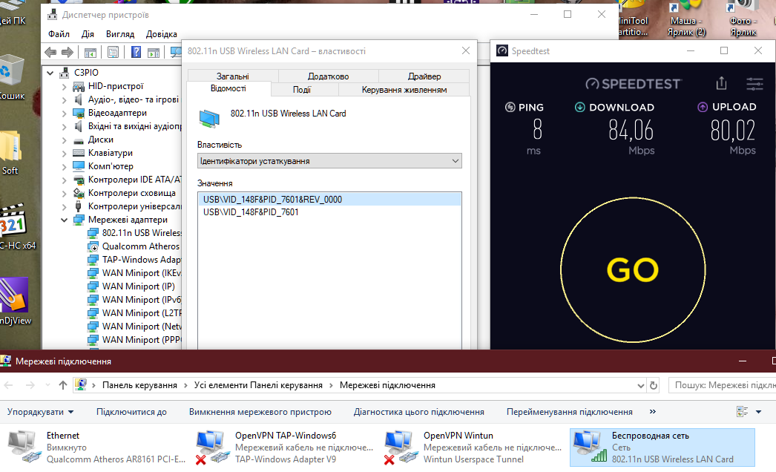Select the USB\VID_148F&PID_7601&REV_0000 value

329,200
